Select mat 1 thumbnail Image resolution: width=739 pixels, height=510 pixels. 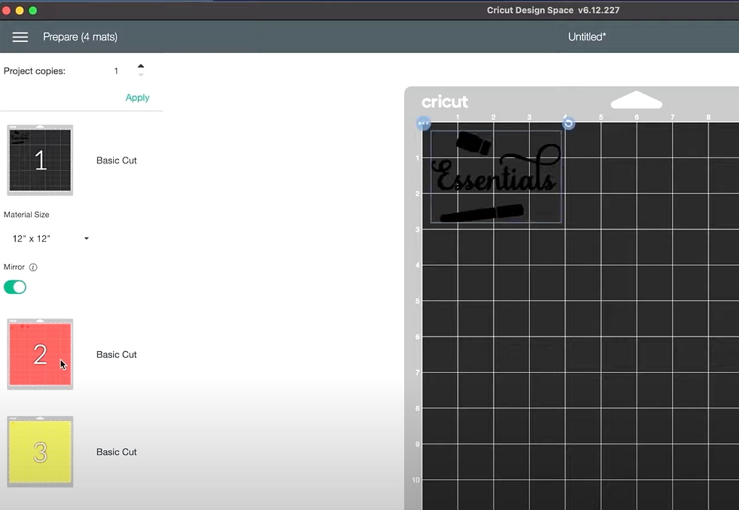click(x=40, y=160)
